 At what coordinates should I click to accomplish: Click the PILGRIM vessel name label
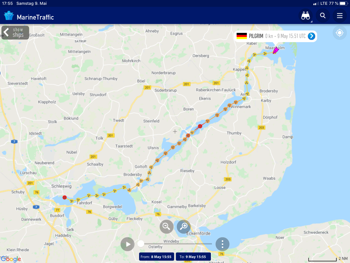point(256,36)
